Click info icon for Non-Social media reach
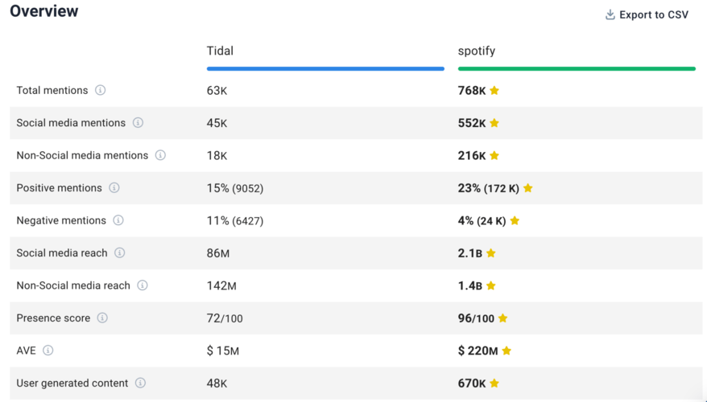Image resolution: width=707 pixels, height=402 pixels. tap(143, 285)
